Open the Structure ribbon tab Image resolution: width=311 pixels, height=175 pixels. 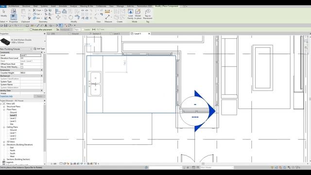point(26,6)
